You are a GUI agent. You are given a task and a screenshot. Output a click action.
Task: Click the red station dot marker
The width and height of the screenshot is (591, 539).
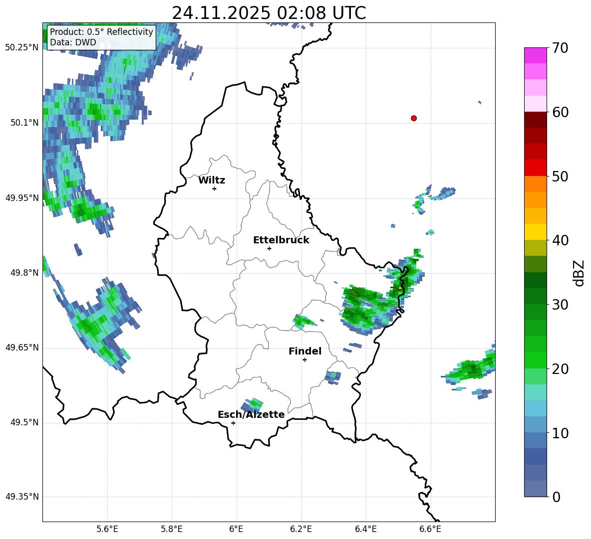click(413, 118)
